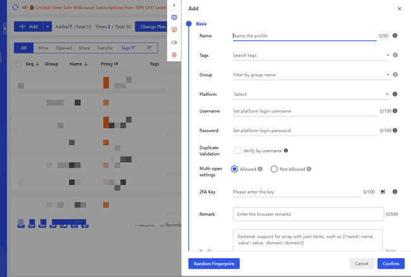The width and height of the screenshot is (411, 277).
Task: Collapse side panel with the chevron arrow
Action: click(x=174, y=5)
